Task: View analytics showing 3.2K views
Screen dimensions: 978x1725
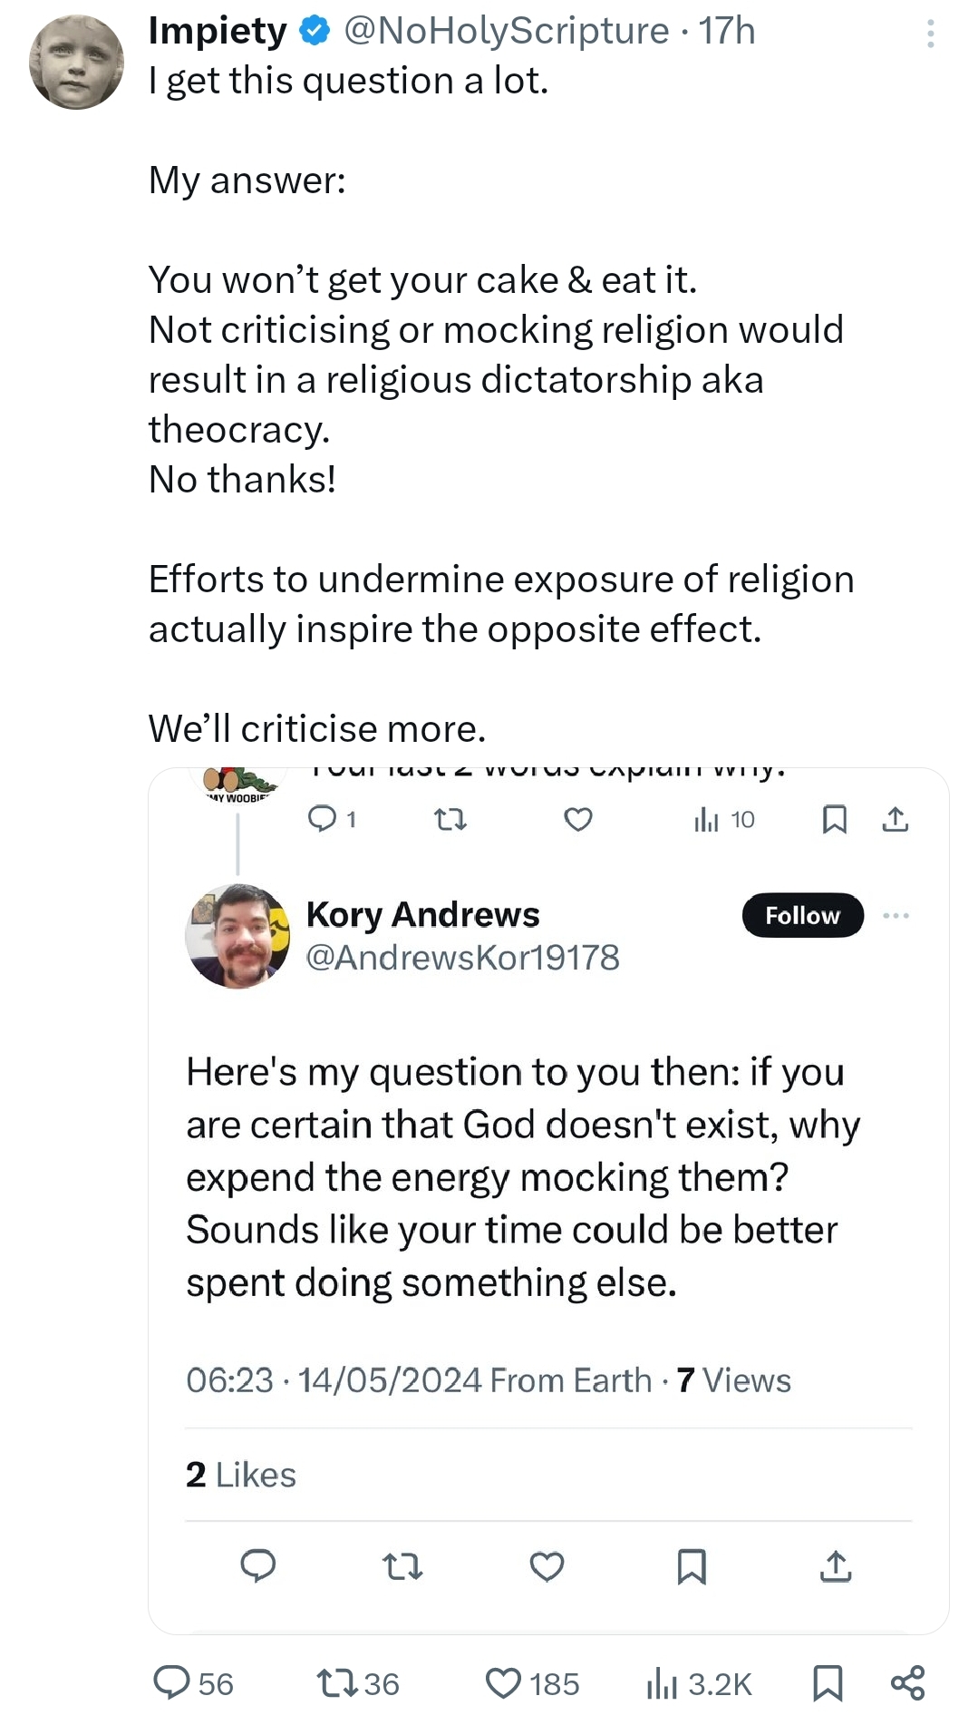Action: pyautogui.click(x=699, y=1684)
